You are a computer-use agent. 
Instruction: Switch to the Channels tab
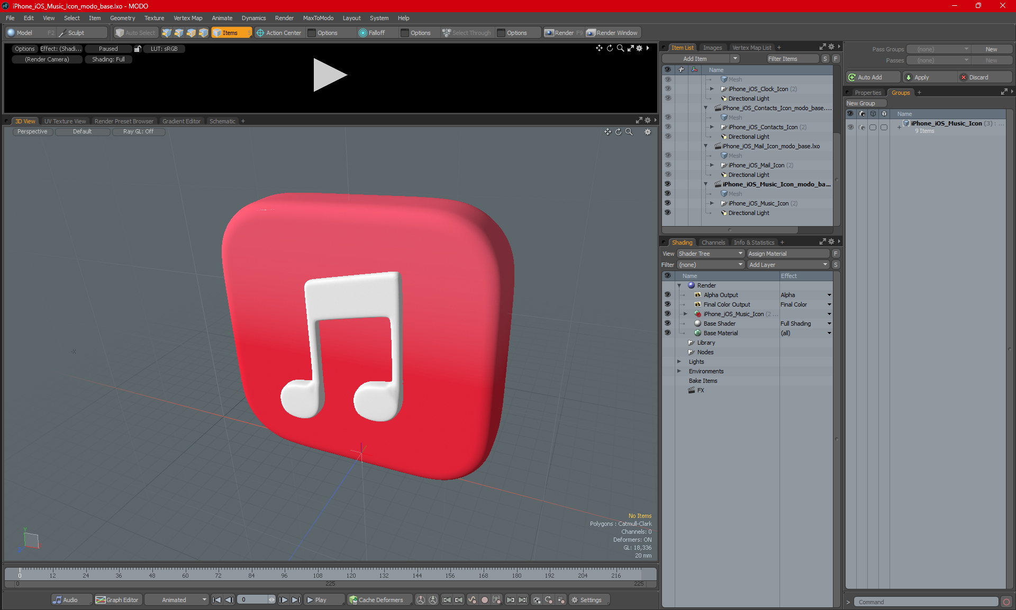pyautogui.click(x=713, y=243)
